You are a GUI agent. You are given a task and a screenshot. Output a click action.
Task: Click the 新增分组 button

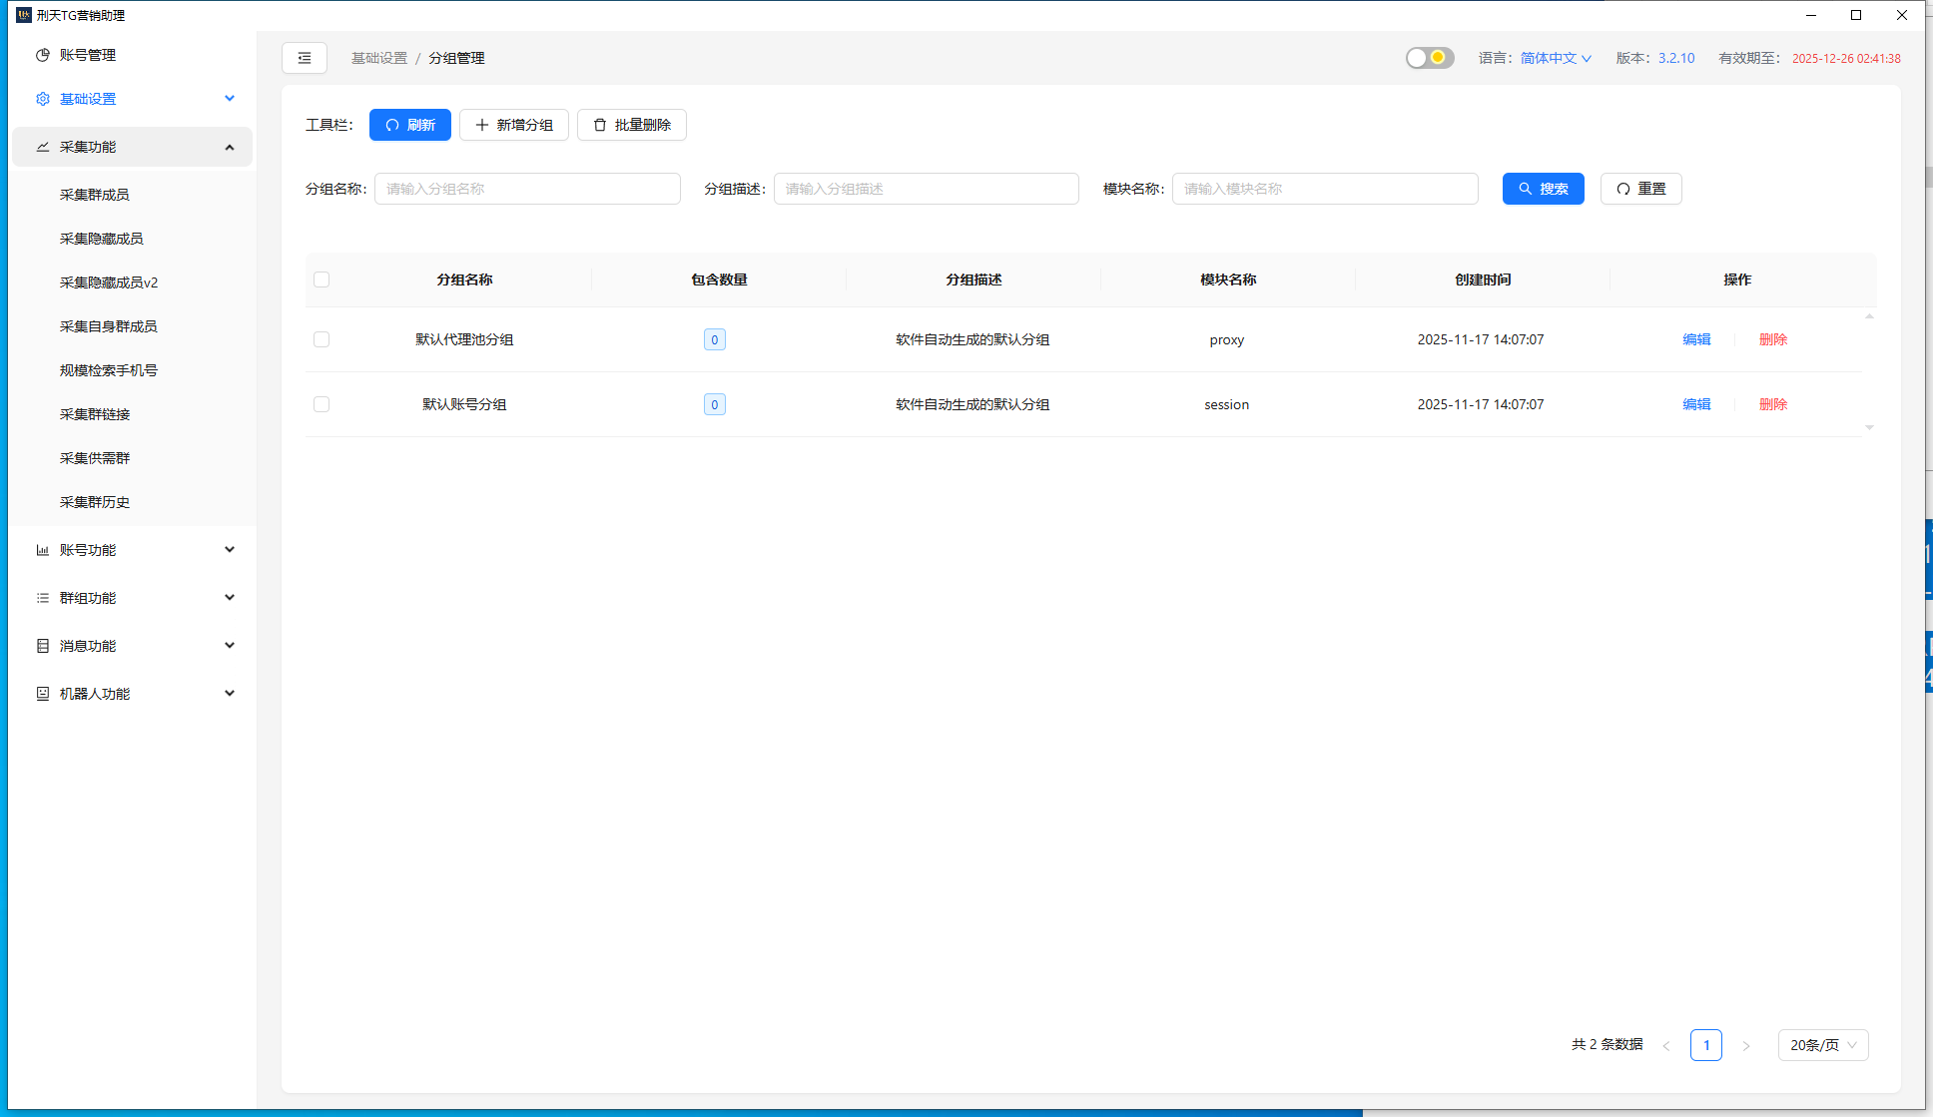tap(513, 125)
